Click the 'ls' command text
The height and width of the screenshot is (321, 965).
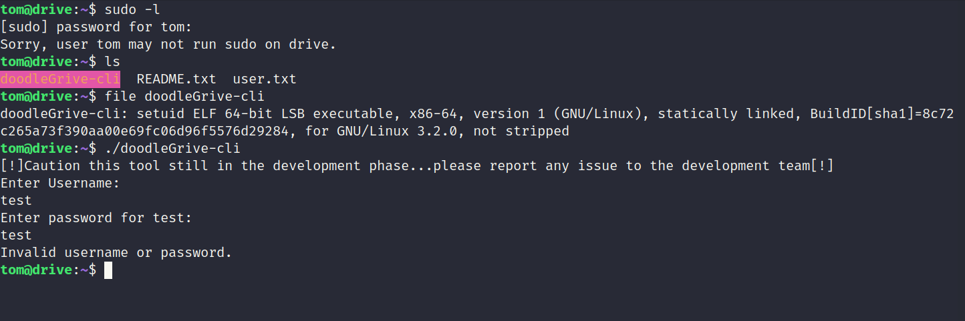click(112, 62)
